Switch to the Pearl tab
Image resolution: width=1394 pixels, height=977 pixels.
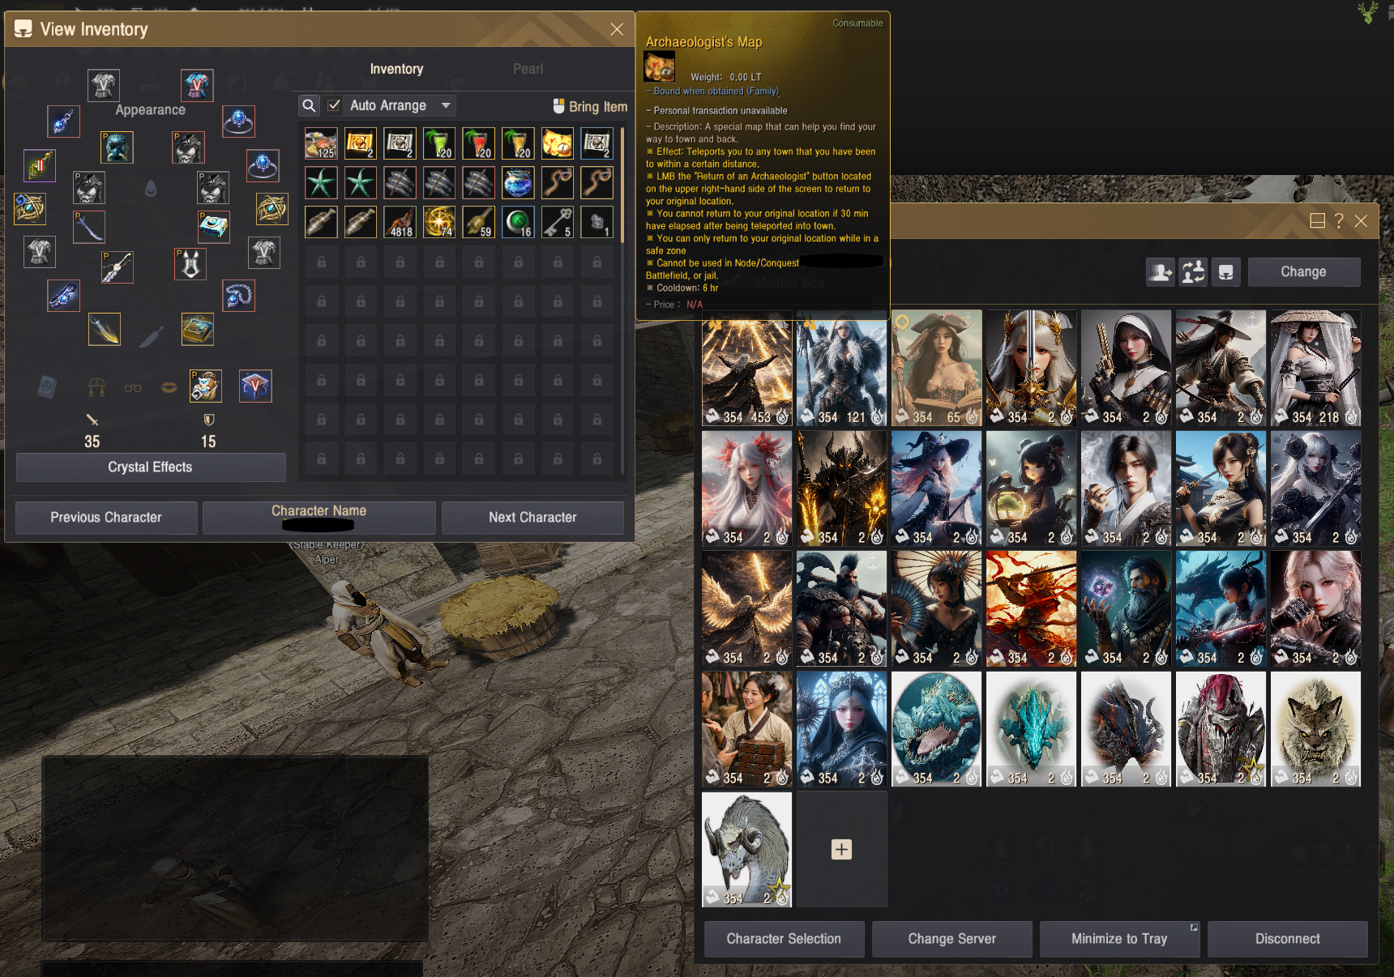528,69
